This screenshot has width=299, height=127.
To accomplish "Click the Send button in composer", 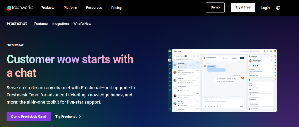I will click(x=241, y=106).
